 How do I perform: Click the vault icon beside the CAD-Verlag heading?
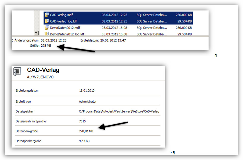(17, 71)
